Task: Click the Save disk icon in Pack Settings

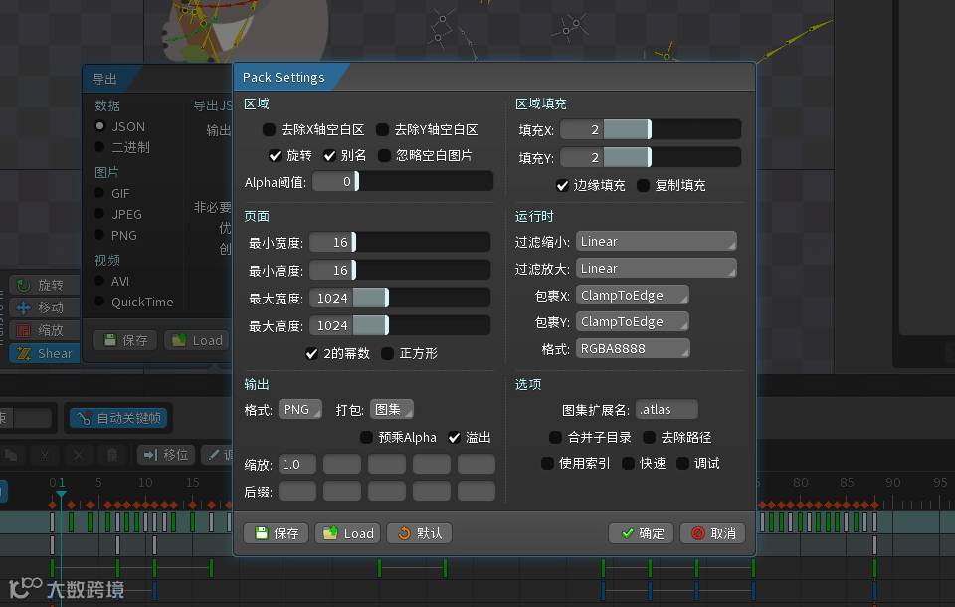Action: coord(262,533)
